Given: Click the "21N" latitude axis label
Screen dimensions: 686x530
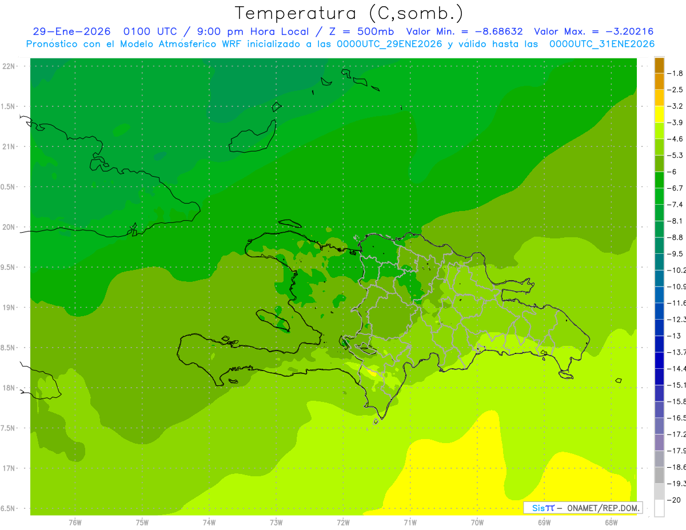Looking at the screenshot, I should (x=9, y=146).
